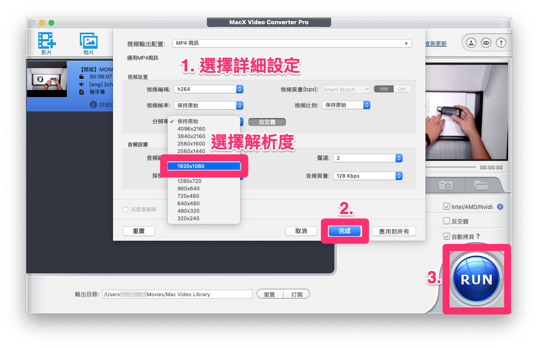Select 320x240 resolution
This screenshot has height=348, width=538.
204,218
